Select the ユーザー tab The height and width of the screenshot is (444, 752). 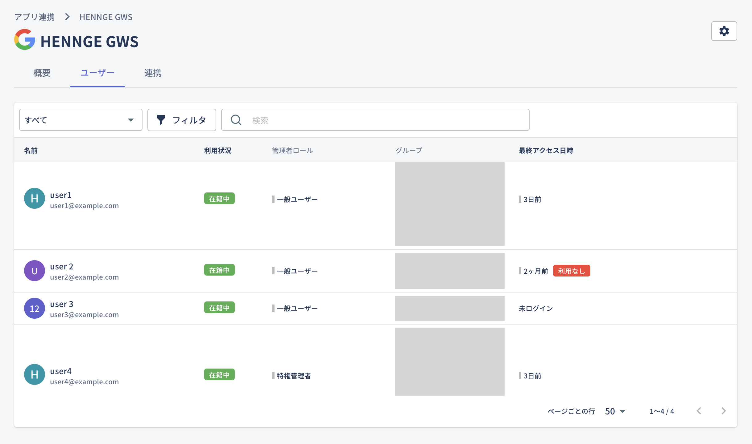point(97,73)
